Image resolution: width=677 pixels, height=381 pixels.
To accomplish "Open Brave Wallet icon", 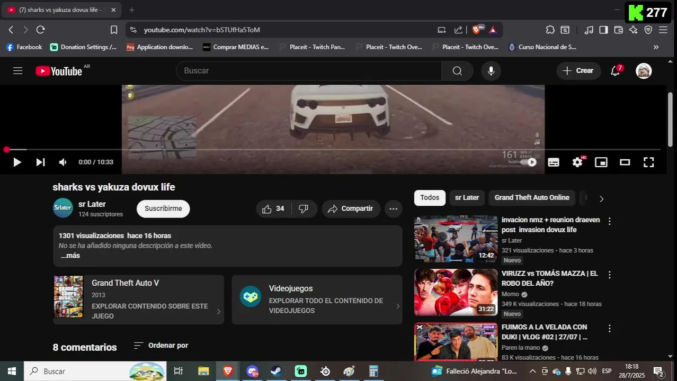I will coord(618,30).
